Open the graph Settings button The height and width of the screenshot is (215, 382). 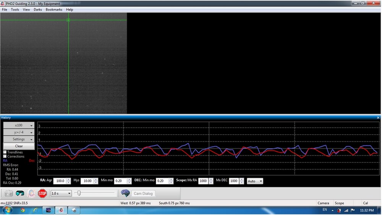coord(19,139)
